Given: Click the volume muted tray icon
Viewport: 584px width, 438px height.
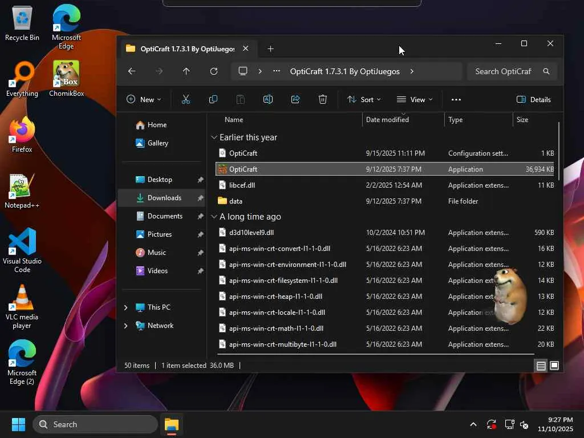Looking at the screenshot, I should click(x=525, y=424).
